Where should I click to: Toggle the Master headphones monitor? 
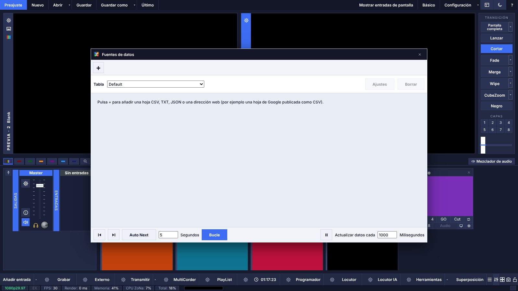point(36,225)
